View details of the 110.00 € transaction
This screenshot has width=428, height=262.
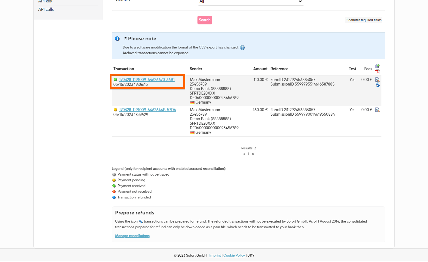378,80
